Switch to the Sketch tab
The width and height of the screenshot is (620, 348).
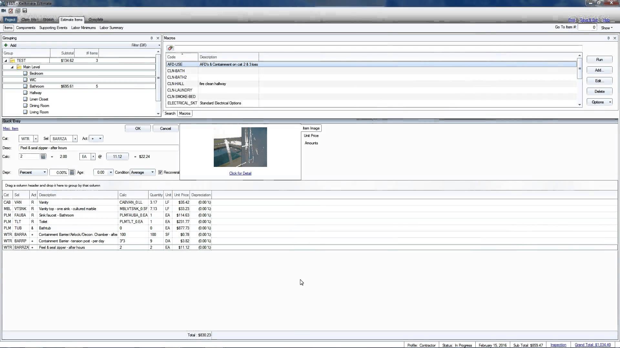(x=48, y=20)
